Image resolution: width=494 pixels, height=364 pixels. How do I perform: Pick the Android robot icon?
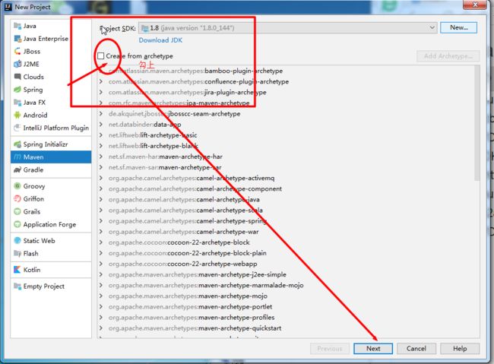click(x=17, y=116)
